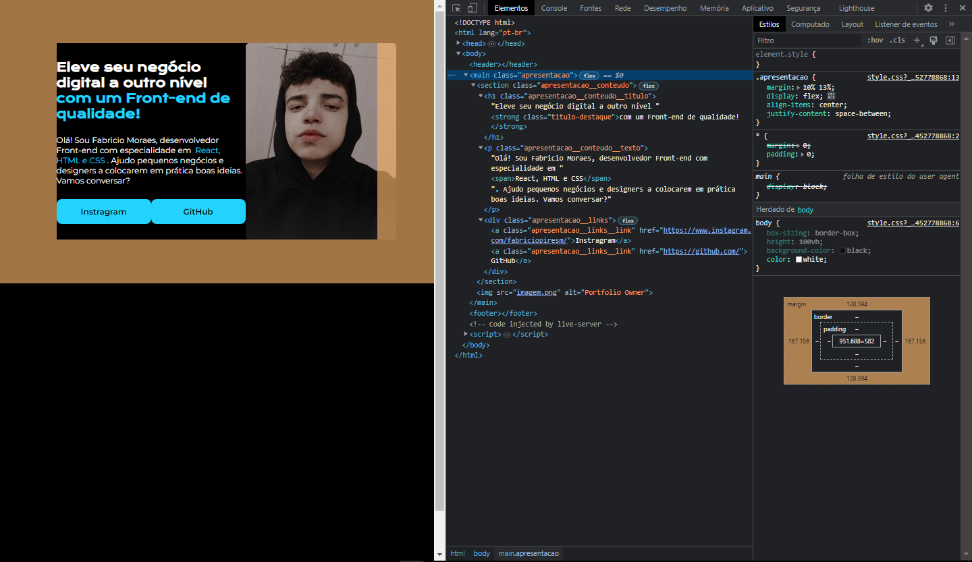Expand the padding shorthand arrow in * rule
The height and width of the screenshot is (562, 972).
(803, 154)
